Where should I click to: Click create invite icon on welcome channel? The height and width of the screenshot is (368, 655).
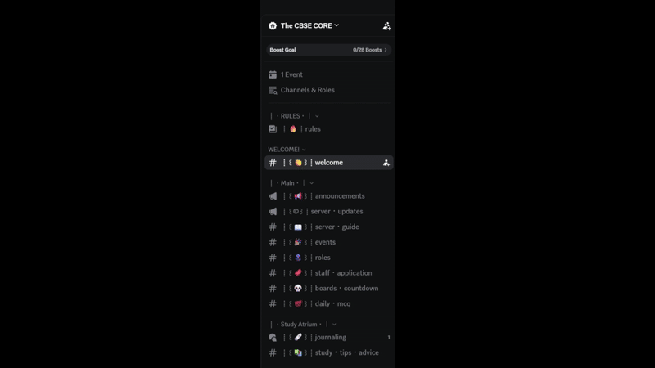coord(386,163)
